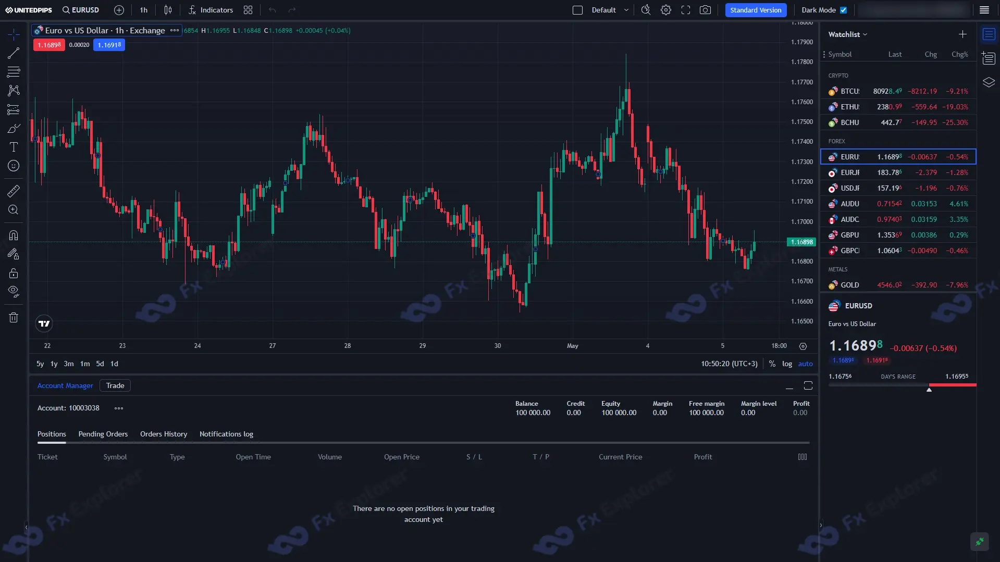Viewport: 1000px width, 562px height.
Task: Open timezone menu at 10:50:20 (UTC+3)
Action: pyautogui.click(x=729, y=364)
